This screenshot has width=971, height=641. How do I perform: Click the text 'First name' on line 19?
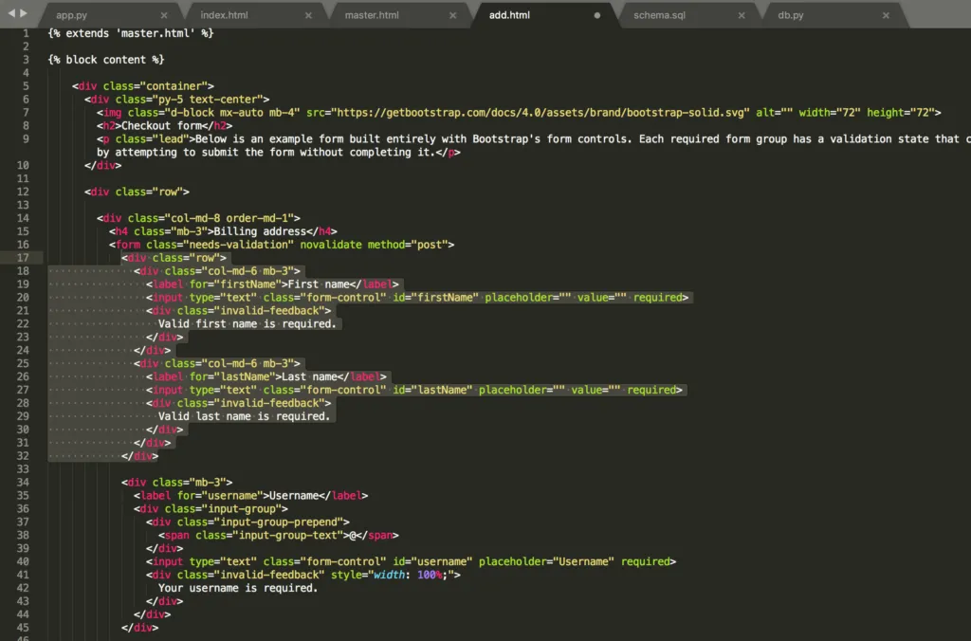point(319,284)
